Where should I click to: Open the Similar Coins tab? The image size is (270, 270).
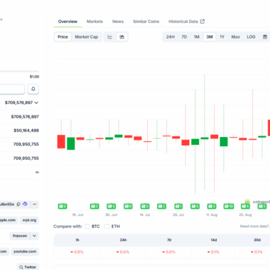coord(146,22)
